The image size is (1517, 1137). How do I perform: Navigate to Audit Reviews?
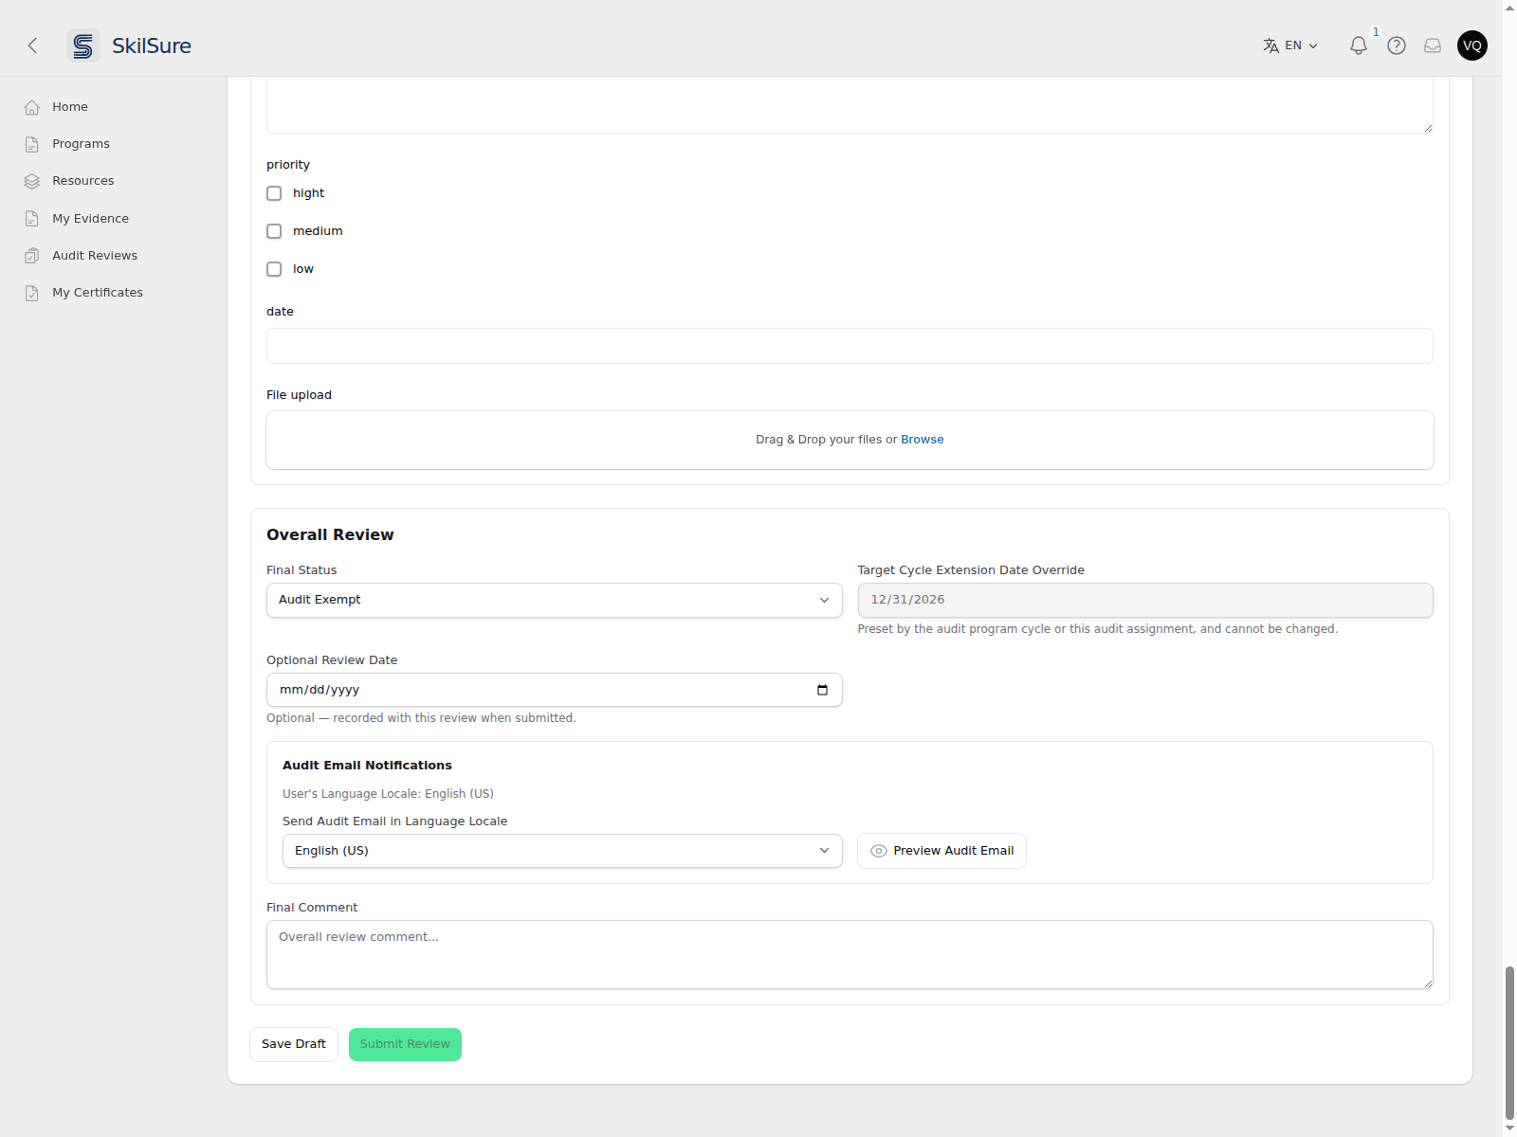coord(95,256)
